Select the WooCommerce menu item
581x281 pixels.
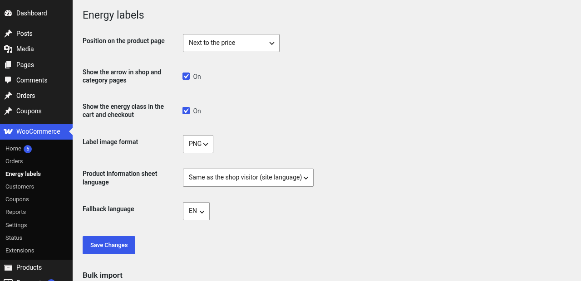[x=36, y=131]
